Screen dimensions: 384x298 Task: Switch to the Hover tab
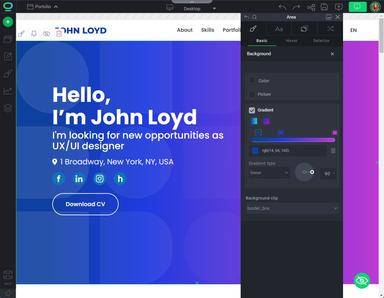tap(292, 41)
